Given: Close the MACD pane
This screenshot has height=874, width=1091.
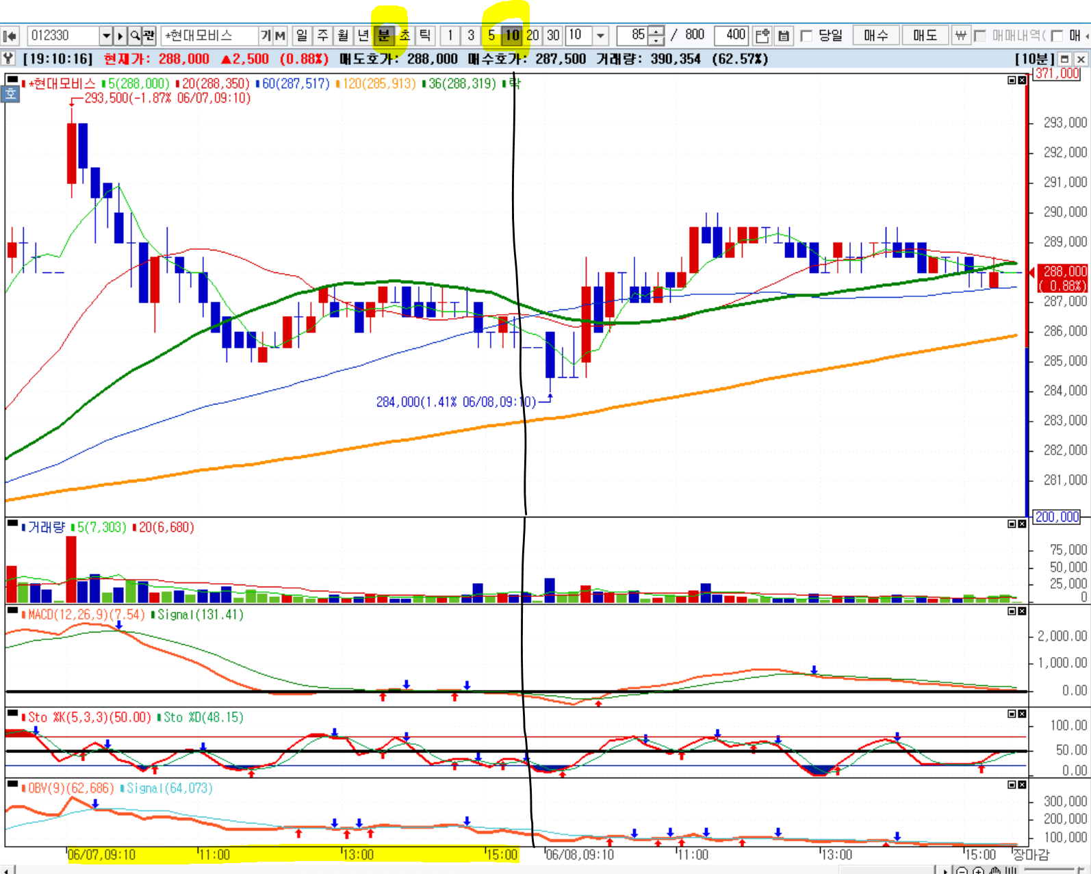Looking at the screenshot, I should click(1022, 611).
